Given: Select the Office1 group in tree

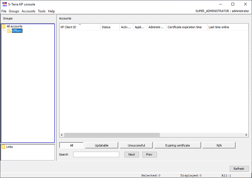Looking at the screenshot, I should point(17,31).
